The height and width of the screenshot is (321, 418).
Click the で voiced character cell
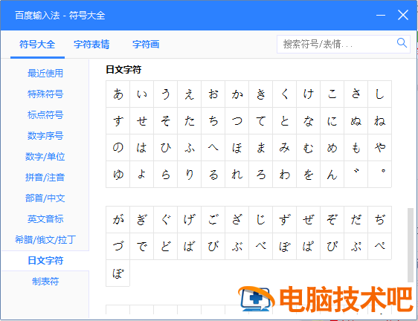pos(141,246)
